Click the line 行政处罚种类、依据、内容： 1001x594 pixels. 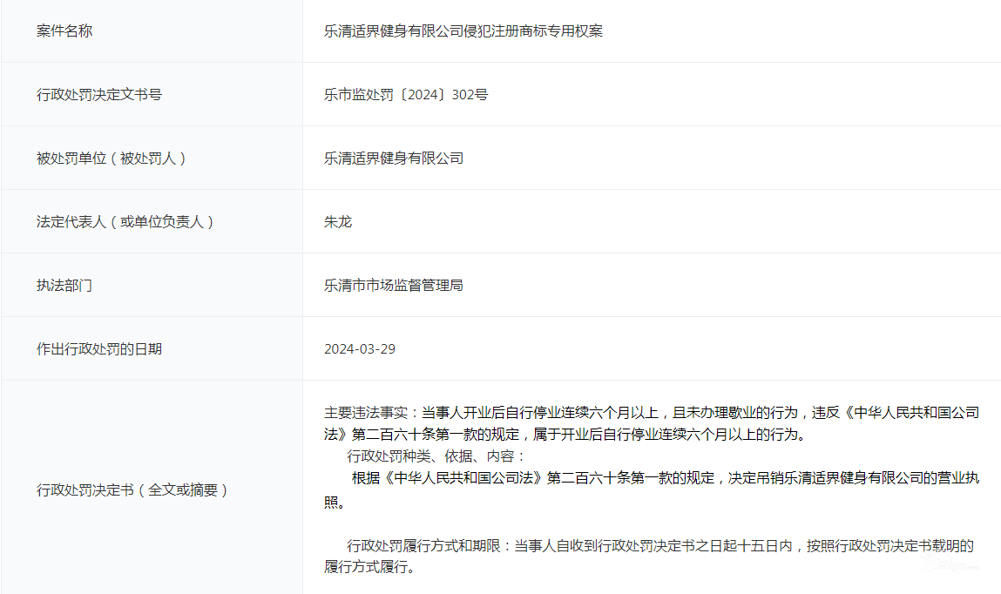(436, 456)
